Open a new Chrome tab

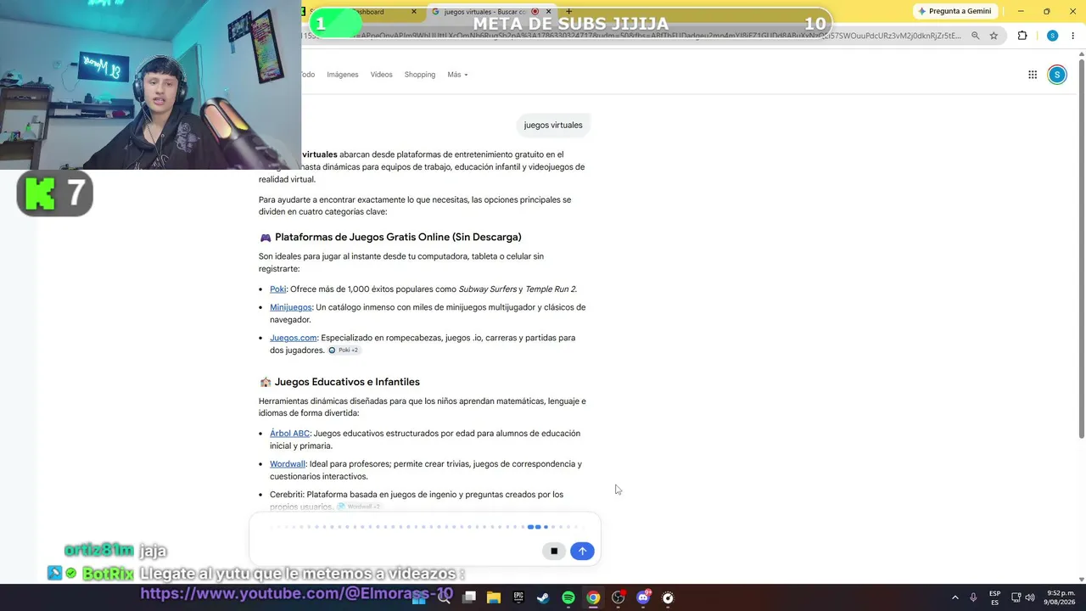[x=568, y=11]
